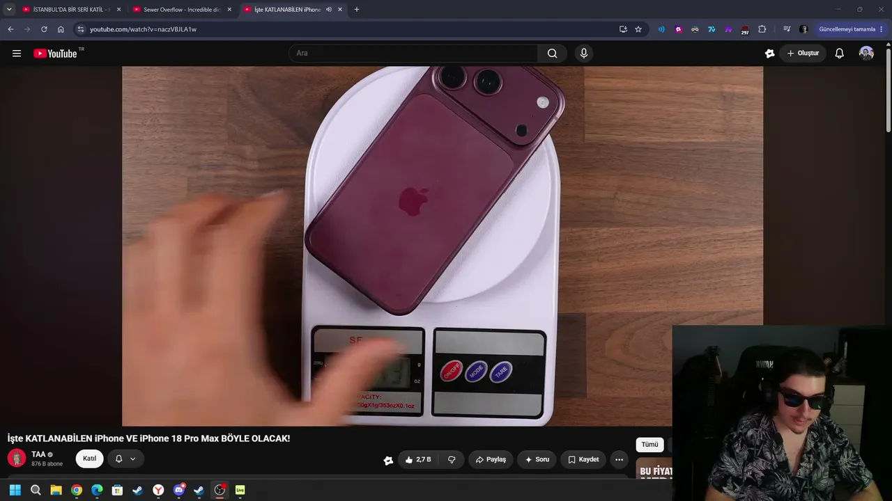Bookmark this page with the star
The width and height of the screenshot is (892, 501).
tap(638, 29)
